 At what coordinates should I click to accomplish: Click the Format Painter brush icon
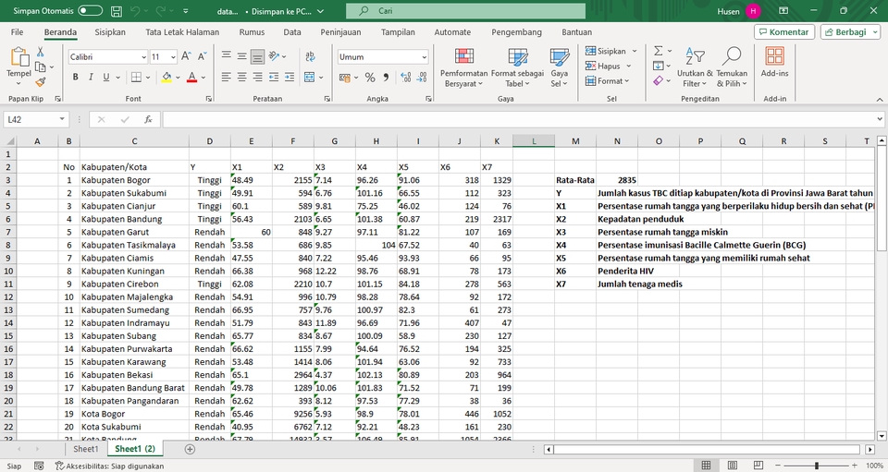[40, 82]
